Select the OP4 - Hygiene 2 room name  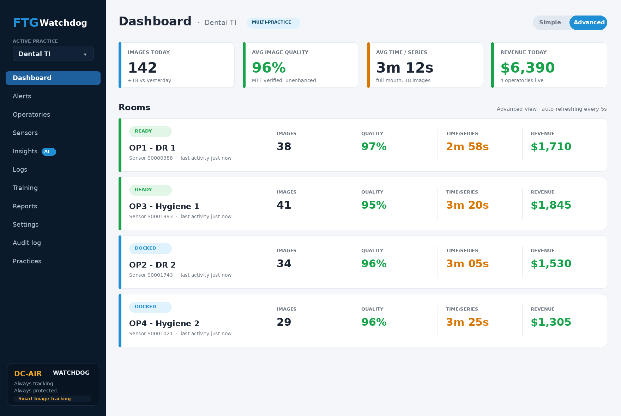164,323
